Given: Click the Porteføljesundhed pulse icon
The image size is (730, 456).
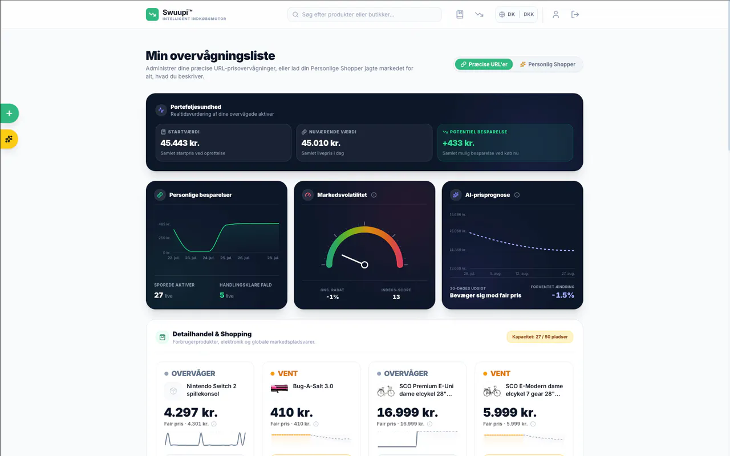Looking at the screenshot, I should [161, 110].
